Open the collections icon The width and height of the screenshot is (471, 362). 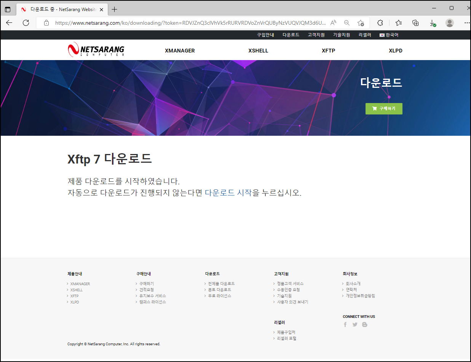(416, 23)
